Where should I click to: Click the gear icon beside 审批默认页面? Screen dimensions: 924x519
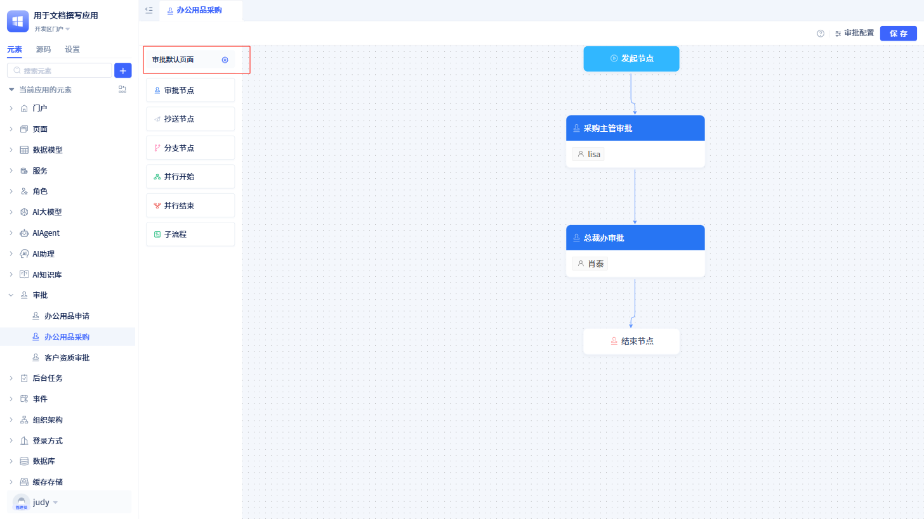click(225, 60)
